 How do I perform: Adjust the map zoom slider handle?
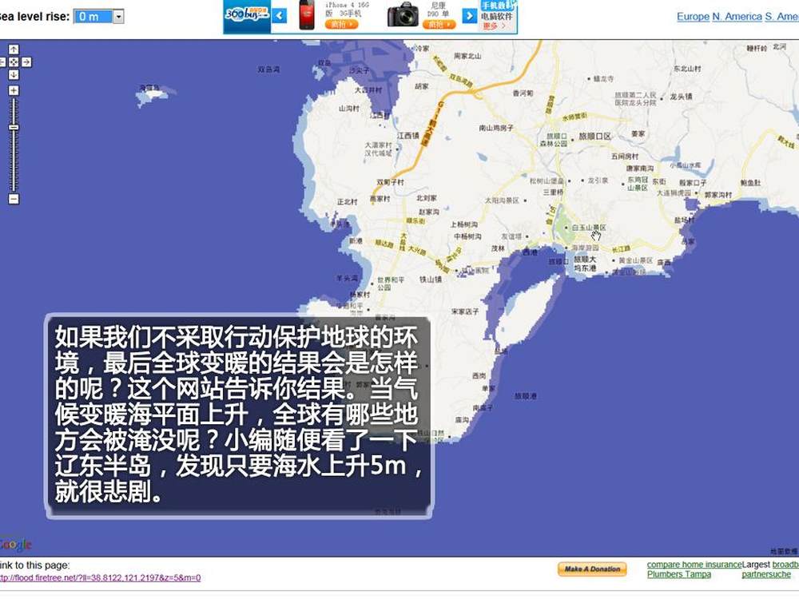(14, 127)
